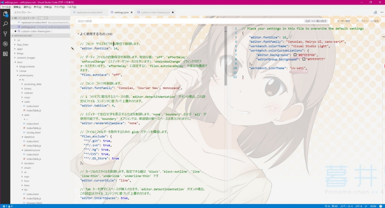The image size is (385, 208).
Task: Select custom-color-theme.json in open editors list
Action: pos(40,31)
